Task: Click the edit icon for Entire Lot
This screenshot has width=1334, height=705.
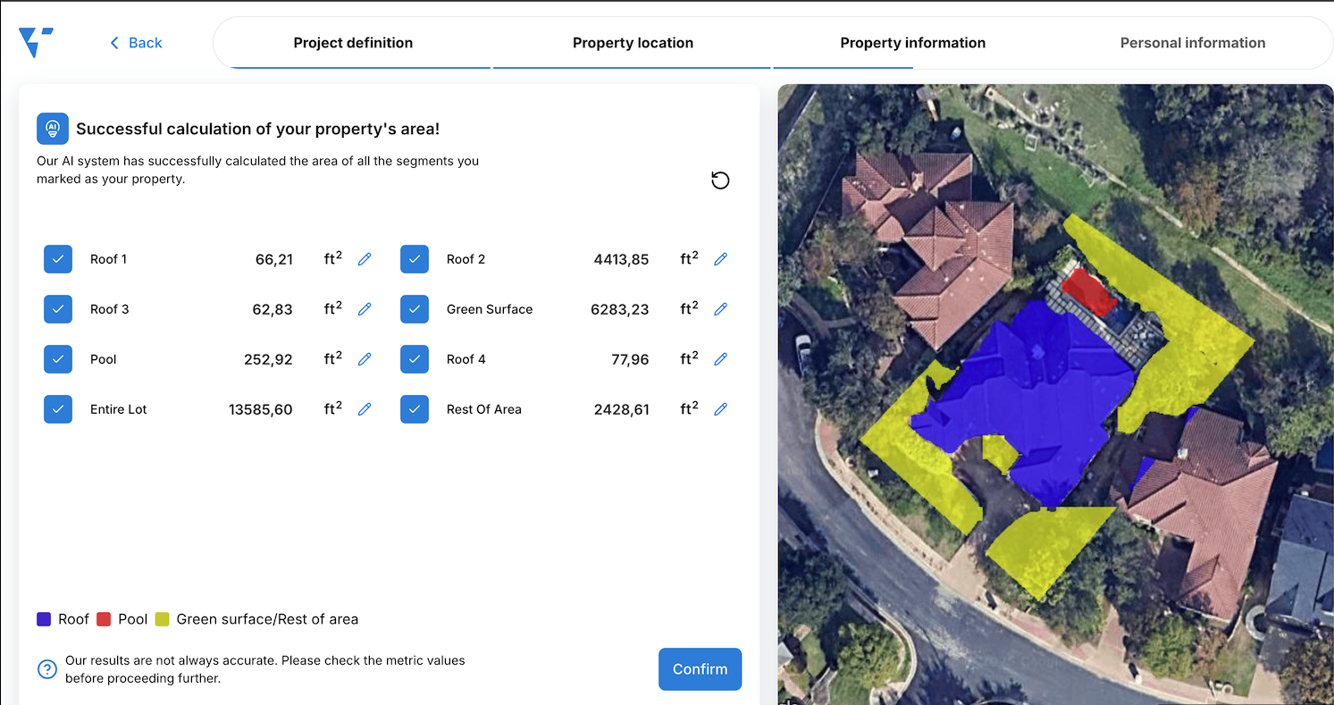Action: pos(365,409)
